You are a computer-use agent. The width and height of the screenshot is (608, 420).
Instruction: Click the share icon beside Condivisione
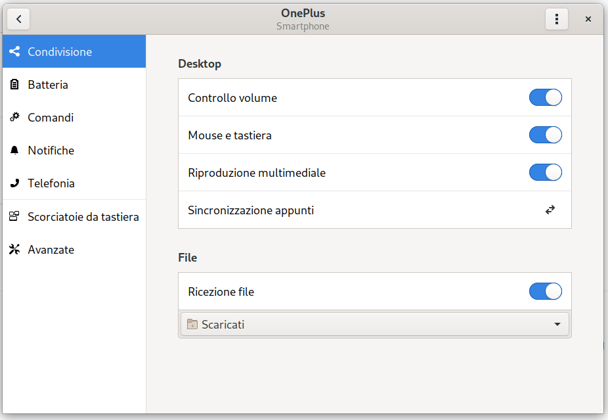click(14, 51)
